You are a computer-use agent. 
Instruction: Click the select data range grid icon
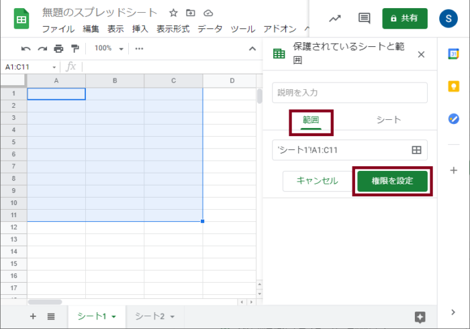point(416,150)
